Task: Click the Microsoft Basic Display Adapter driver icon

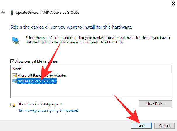Action: coord(14,75)
